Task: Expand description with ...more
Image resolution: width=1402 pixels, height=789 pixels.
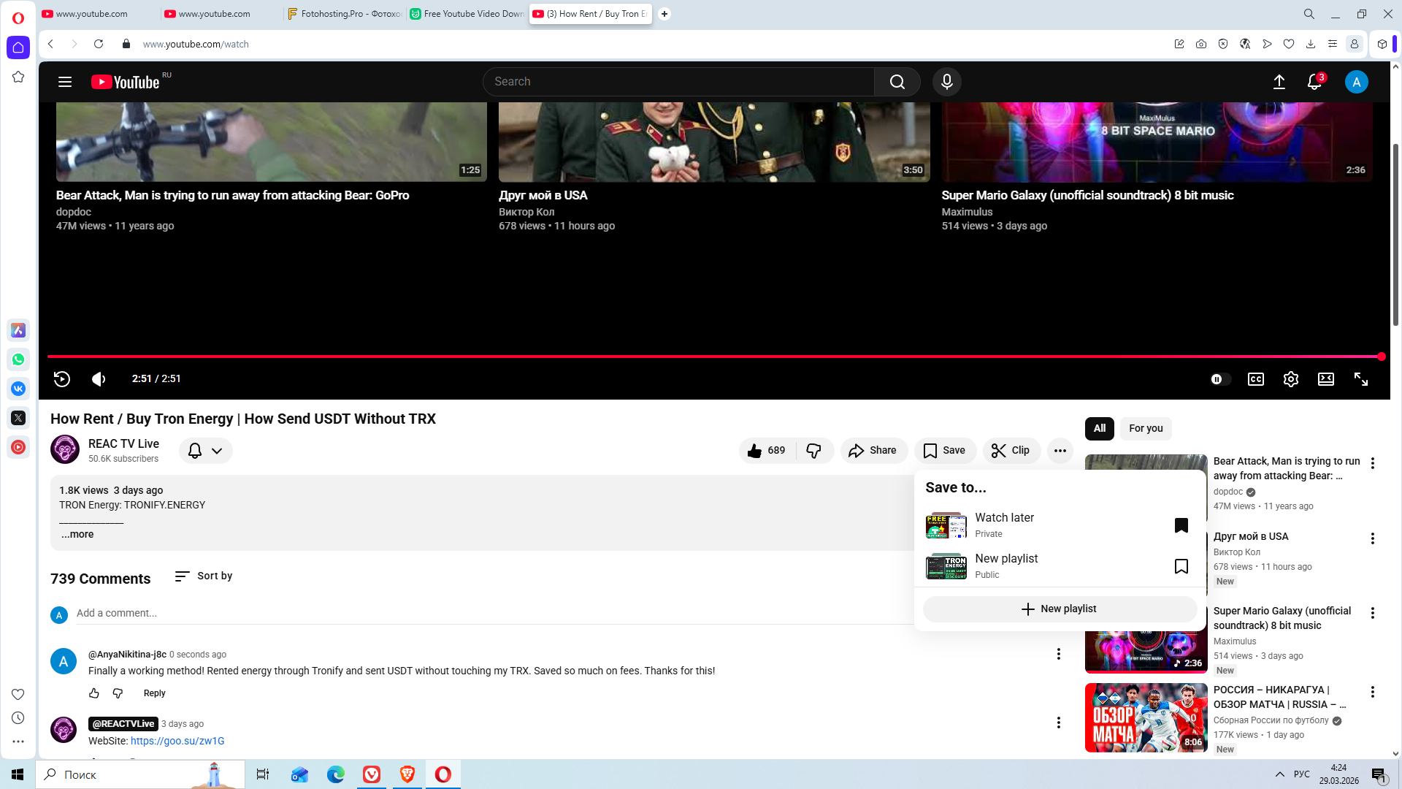Action: pyautogui.click(x=77, y=534)
